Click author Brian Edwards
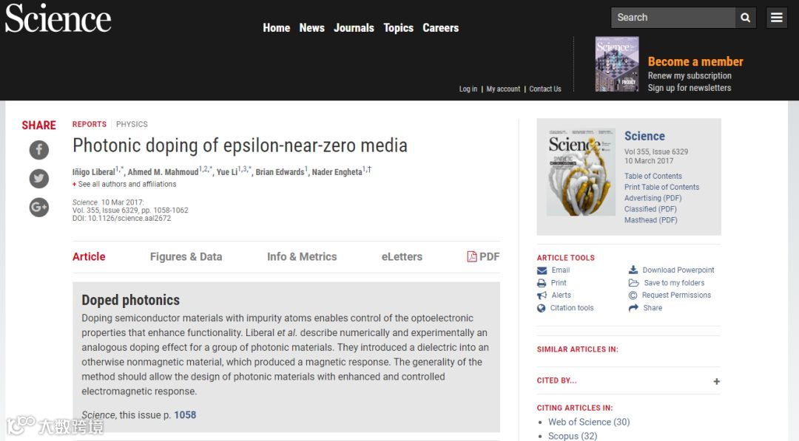 tap(280, 172)
